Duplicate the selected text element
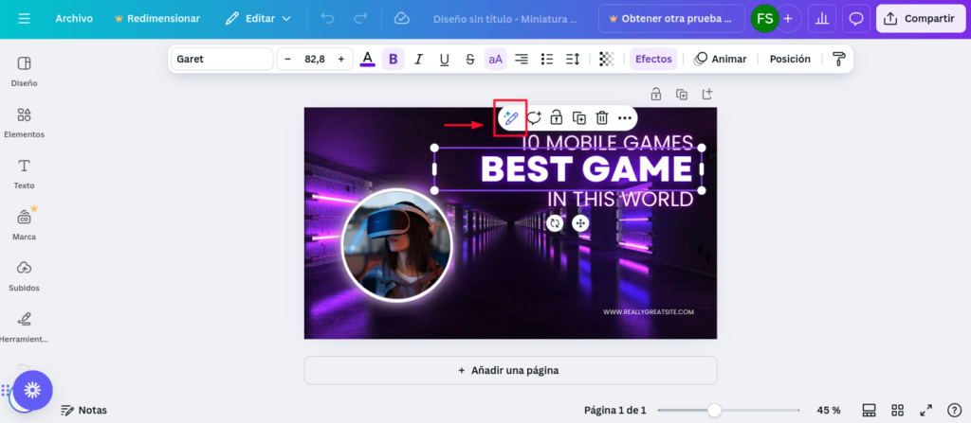 click(x=579, y=117)
